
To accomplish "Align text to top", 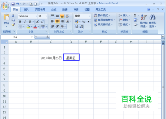I will pos(52,16).
